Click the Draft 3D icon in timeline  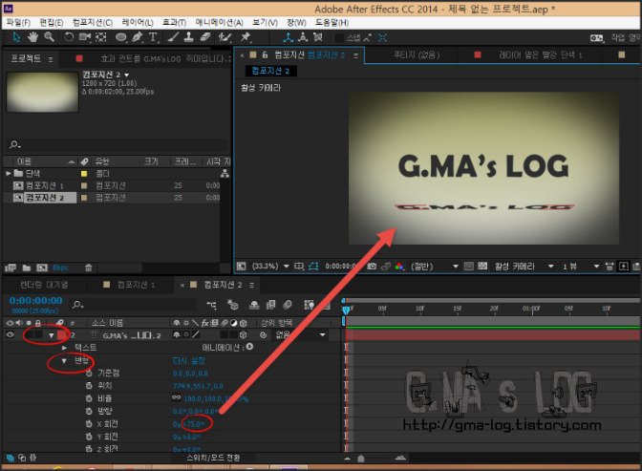[x=232, y=305]
